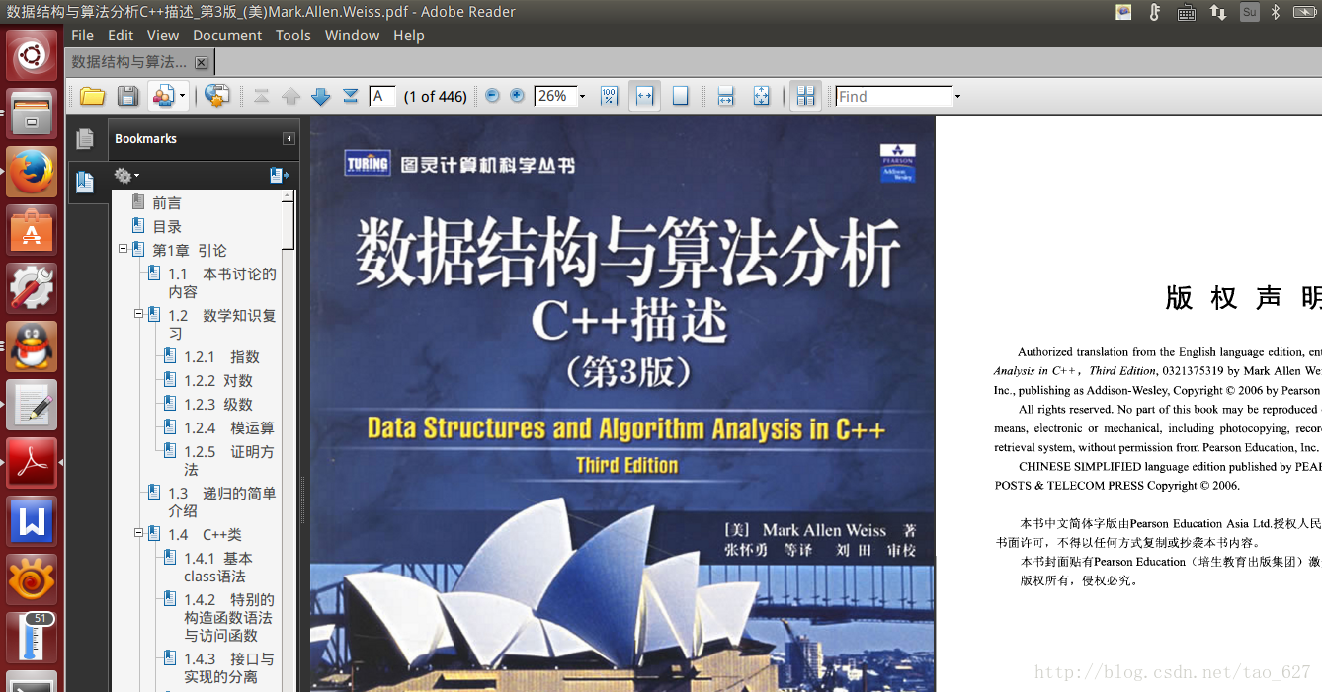This screenshot has height=692, width=1322.
Task: Go to the next page with blue arrow
Action: coord(320,96)
